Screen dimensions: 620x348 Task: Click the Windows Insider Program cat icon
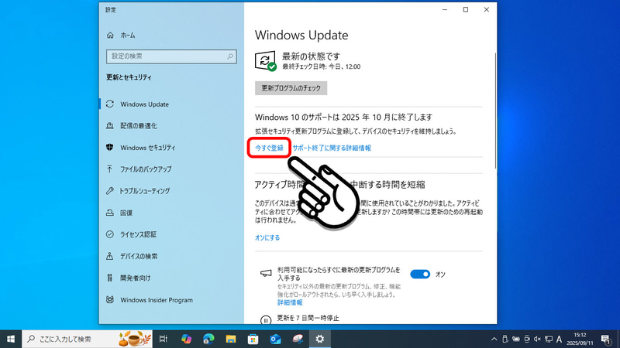(x=110, y=300)
